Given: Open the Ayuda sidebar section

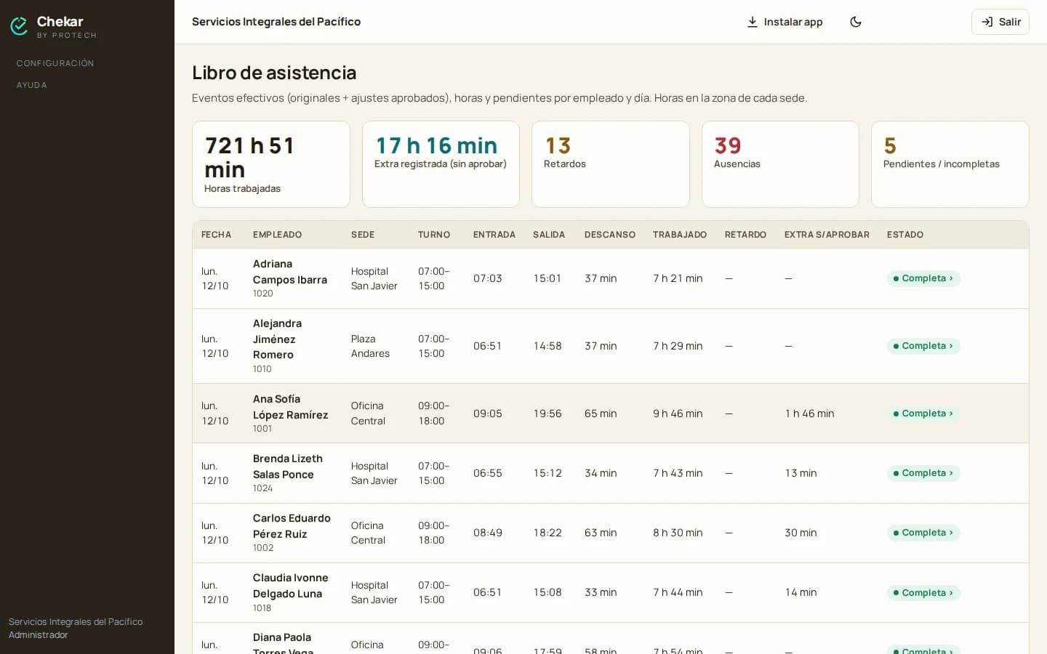Looking at the screenshot, I should tap(32, 85).
